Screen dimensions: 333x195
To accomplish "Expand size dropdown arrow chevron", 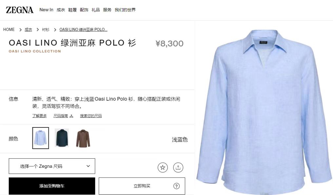I will click(88, 166).
